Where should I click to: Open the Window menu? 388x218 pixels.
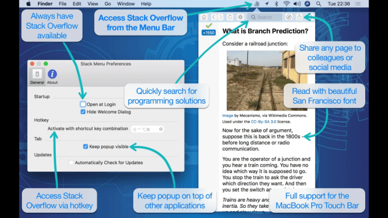coord(126,4)
